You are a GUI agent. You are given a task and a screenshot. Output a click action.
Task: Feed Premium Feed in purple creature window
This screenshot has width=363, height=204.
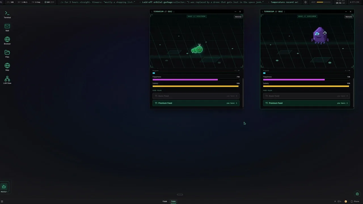click(x=306, y=103)
